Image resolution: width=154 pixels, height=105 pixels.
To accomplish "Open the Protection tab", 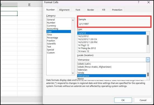I will click(x=117, y=10).
